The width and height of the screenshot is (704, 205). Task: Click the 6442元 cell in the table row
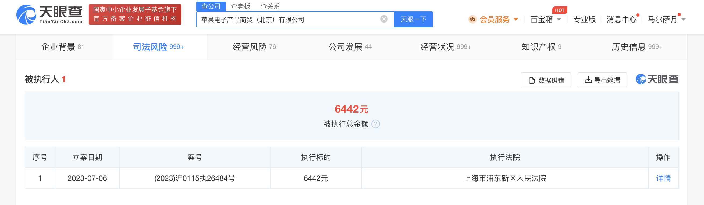[x=316, y=178]
